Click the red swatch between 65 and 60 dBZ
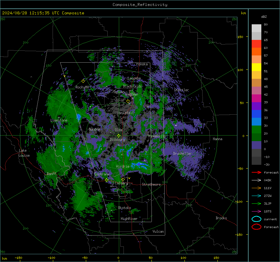Image resolution: width=280 pixels, height=262 pixels. [x=256, y=44]
